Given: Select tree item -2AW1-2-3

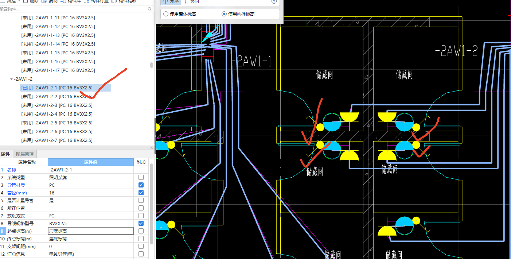Looking at the screenshot, I should point(57,105).
